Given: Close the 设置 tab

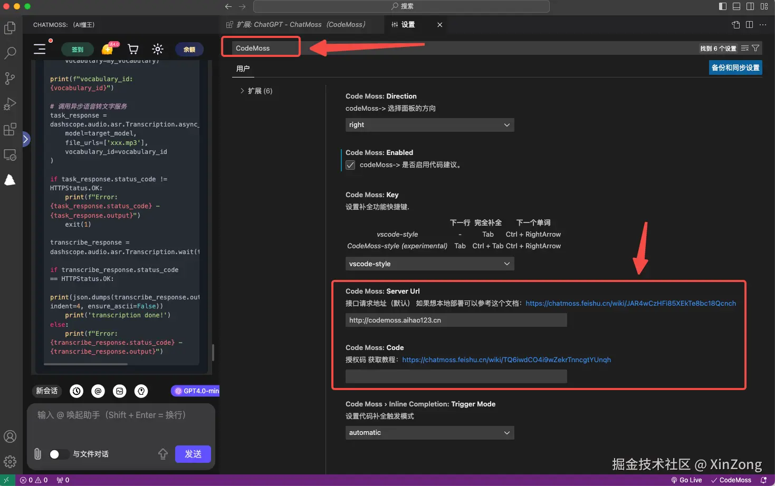Looking at the screenshot, I should (x=440, y=25).
